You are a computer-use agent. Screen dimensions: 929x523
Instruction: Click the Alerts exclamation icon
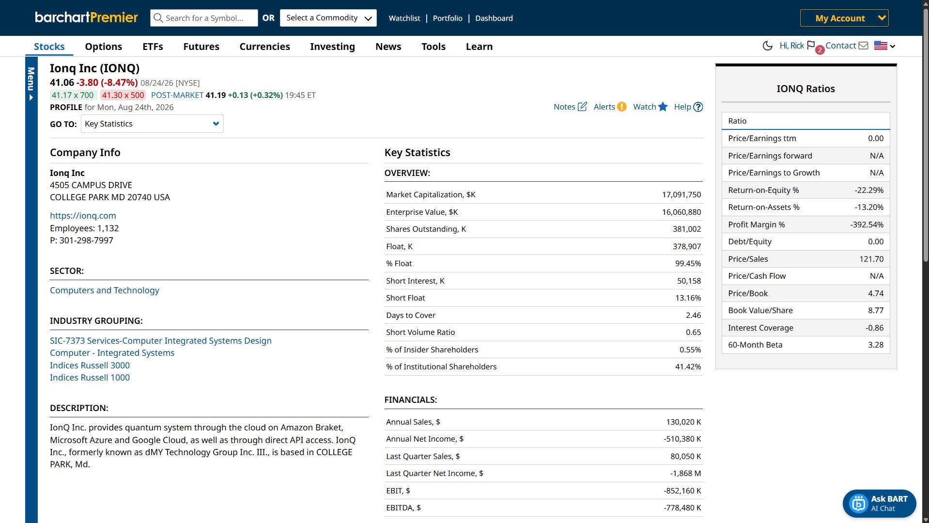[622, 107]
